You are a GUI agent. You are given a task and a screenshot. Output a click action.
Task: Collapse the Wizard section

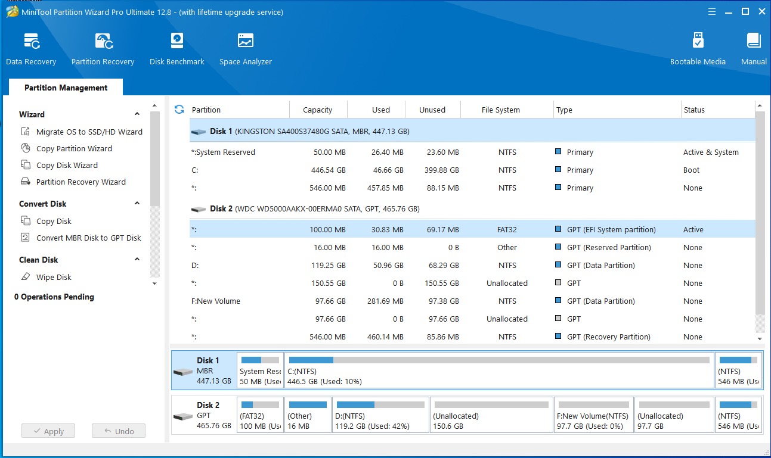(x=137, y=114)
